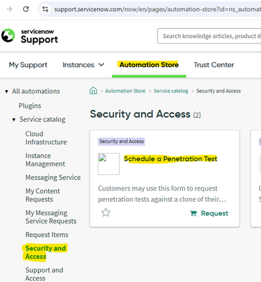Open Request Items category
Image resolution: width=261 pixels, height=282 pixels.
point(47,235)
